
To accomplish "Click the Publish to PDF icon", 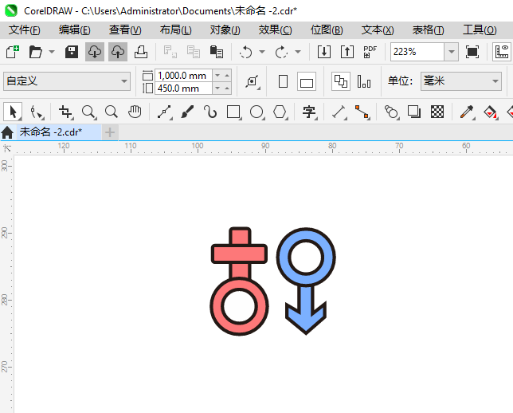I will pyautogui.click(x=370, y=52).
